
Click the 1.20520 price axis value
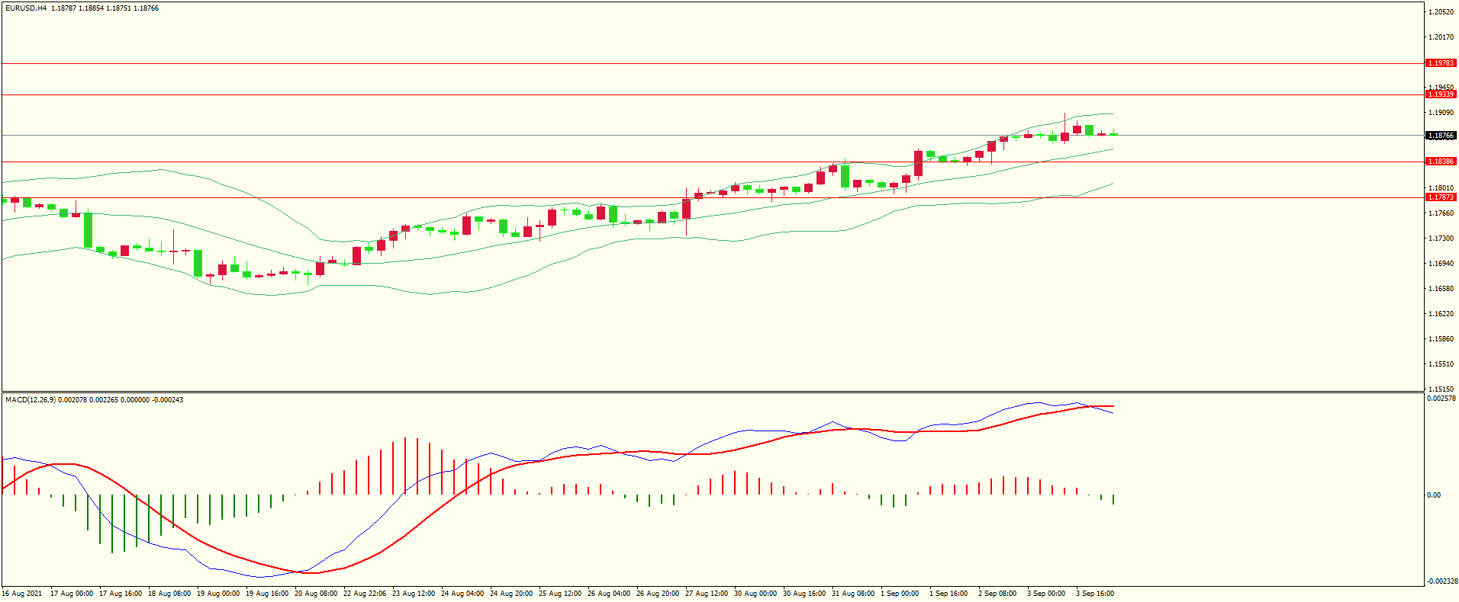tap(1441, 12)
